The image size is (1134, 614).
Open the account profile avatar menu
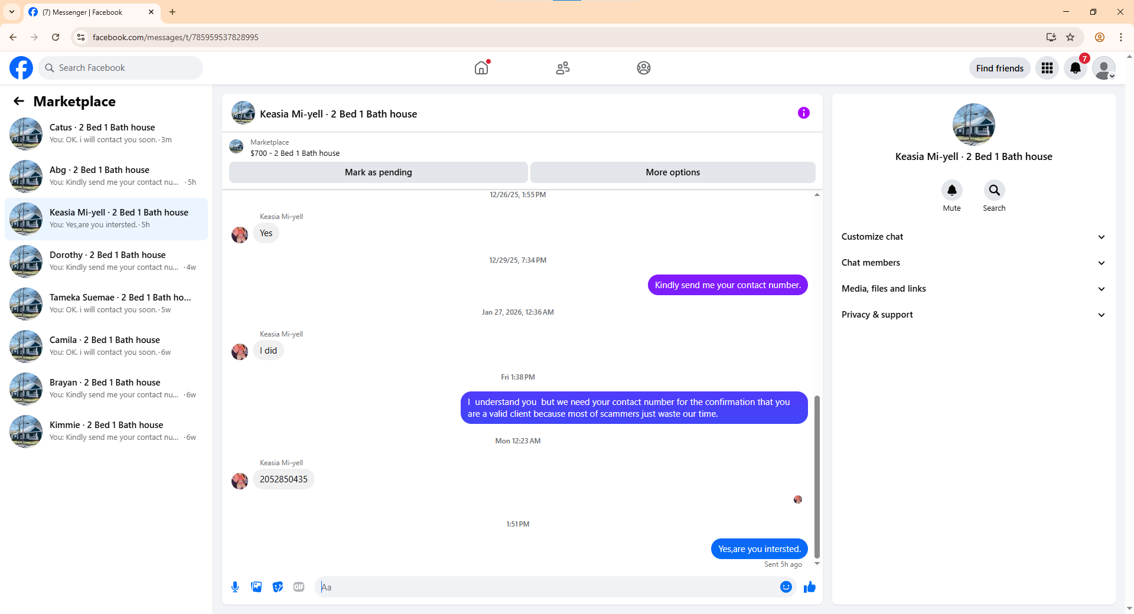coord(1104,68)
